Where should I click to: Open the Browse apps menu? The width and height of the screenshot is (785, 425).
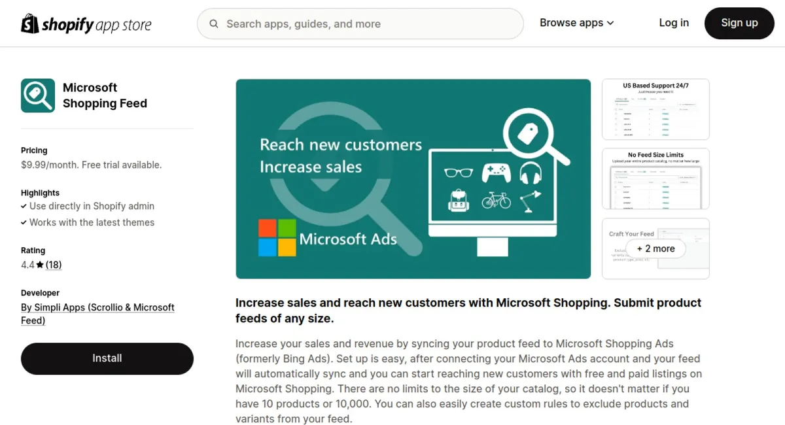click(571, 23)
